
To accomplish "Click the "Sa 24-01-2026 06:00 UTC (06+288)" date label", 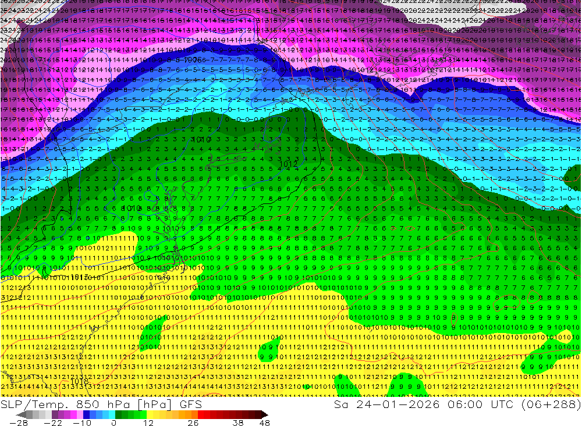I will 457,404.
